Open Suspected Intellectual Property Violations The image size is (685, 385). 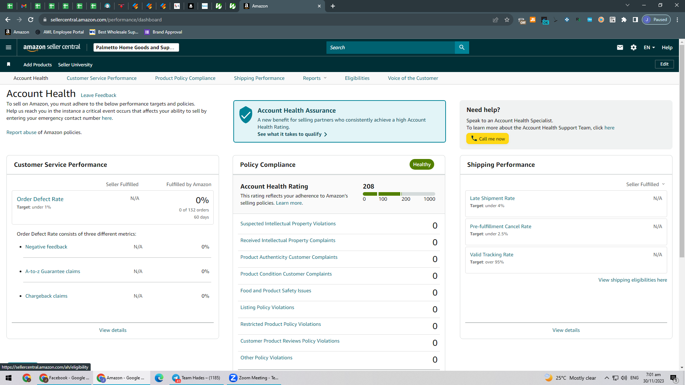(x=288, y=224)
